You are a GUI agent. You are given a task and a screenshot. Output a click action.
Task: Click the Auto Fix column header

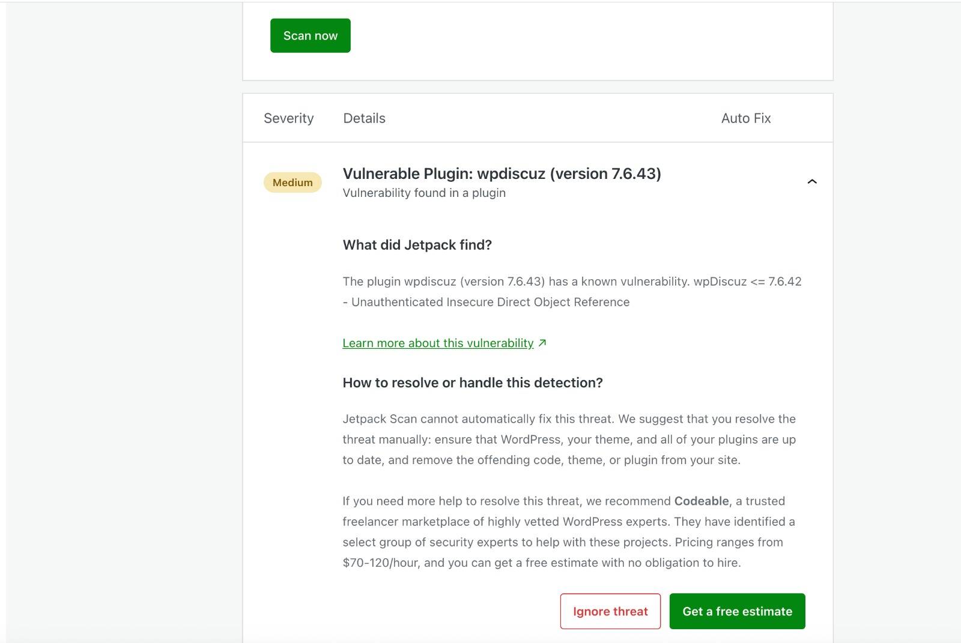(745, 118)
